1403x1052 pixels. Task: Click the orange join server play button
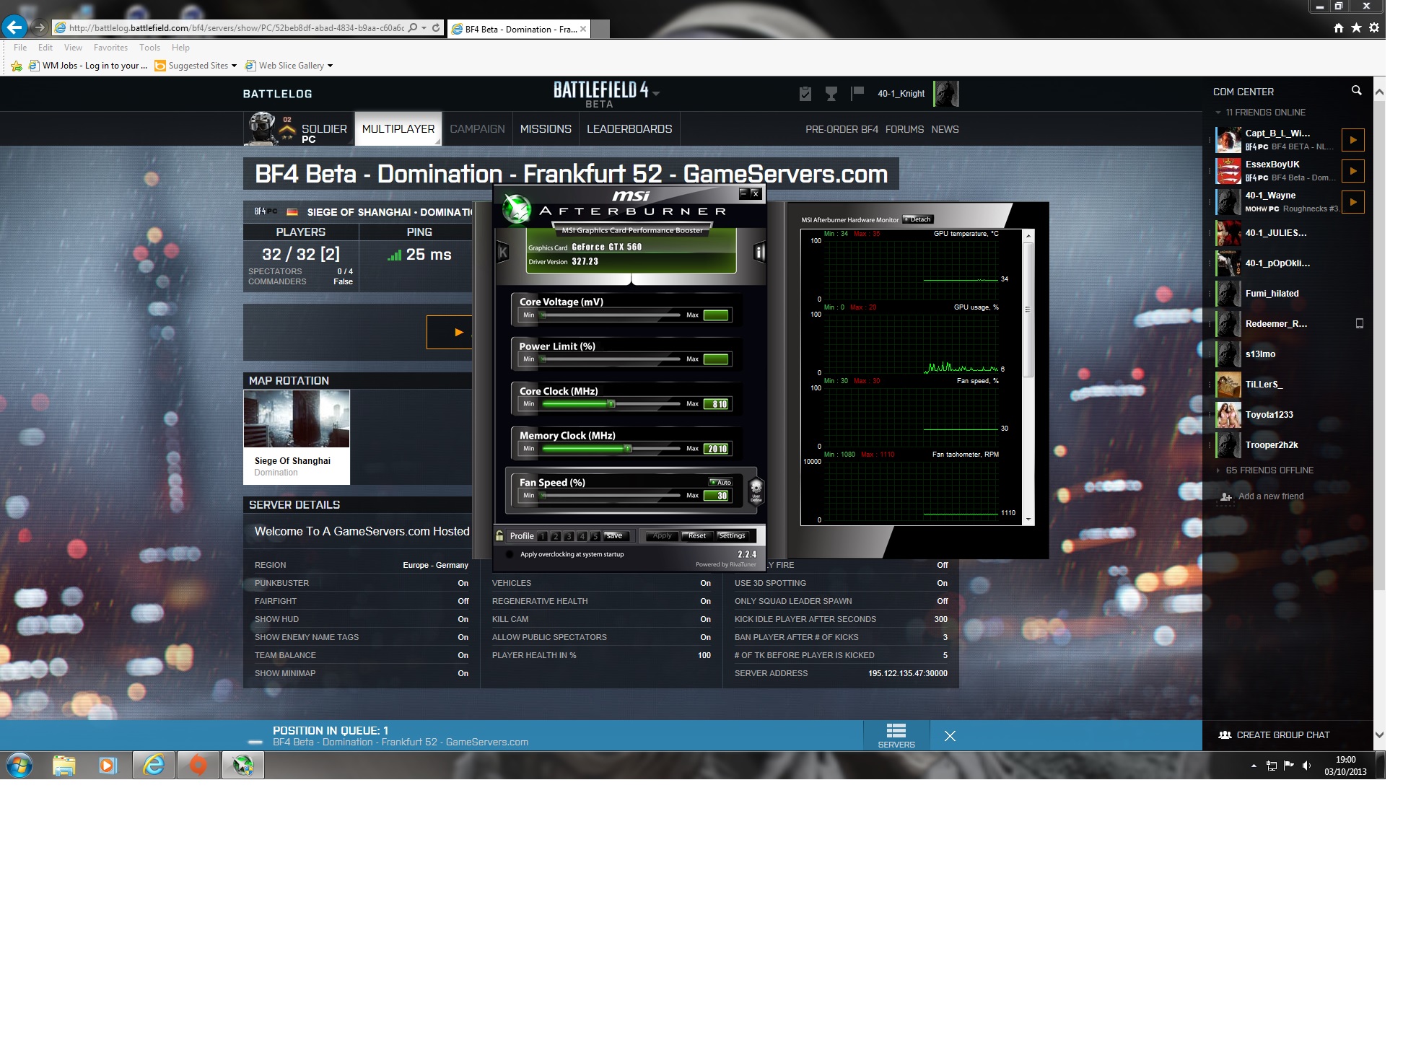(x=450, y=332)
